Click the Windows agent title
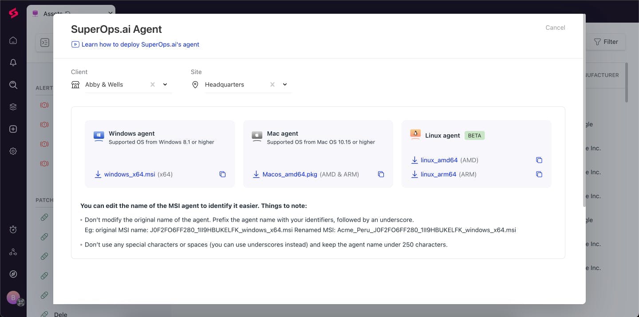The width and height of the screenshot is (639, 317). click(132, 133)
